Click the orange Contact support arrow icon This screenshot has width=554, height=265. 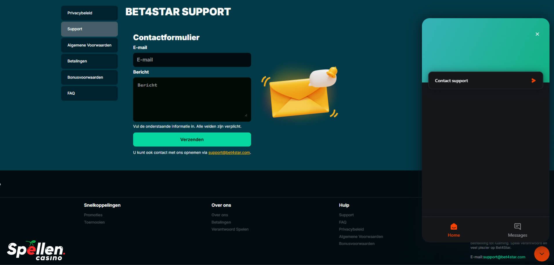pyautogui.click(x=533, y=81)
